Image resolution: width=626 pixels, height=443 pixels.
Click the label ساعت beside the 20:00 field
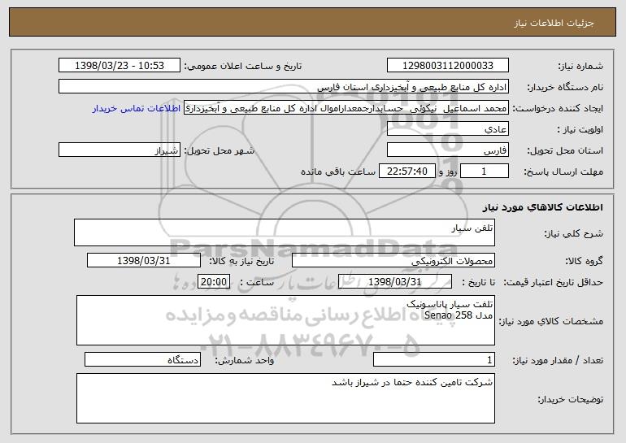click(x=257, y=282)
